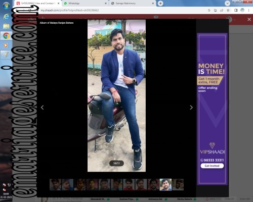Viewport: 253px width, 202px height.
Task: Open the Chrome side panel icon
Action: click(236, 10)
